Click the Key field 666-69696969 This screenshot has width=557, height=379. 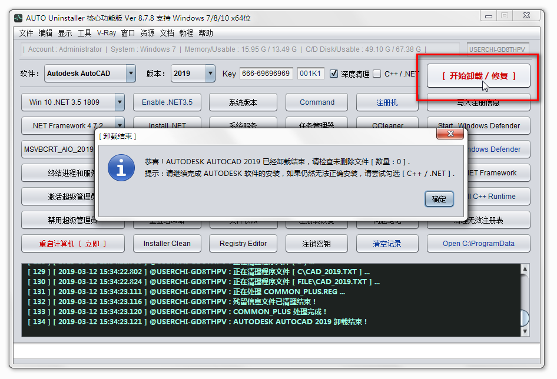[x=266, y=74]
